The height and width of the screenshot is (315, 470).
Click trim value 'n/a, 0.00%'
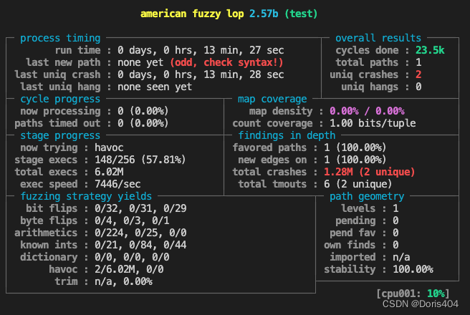point(123,281)
